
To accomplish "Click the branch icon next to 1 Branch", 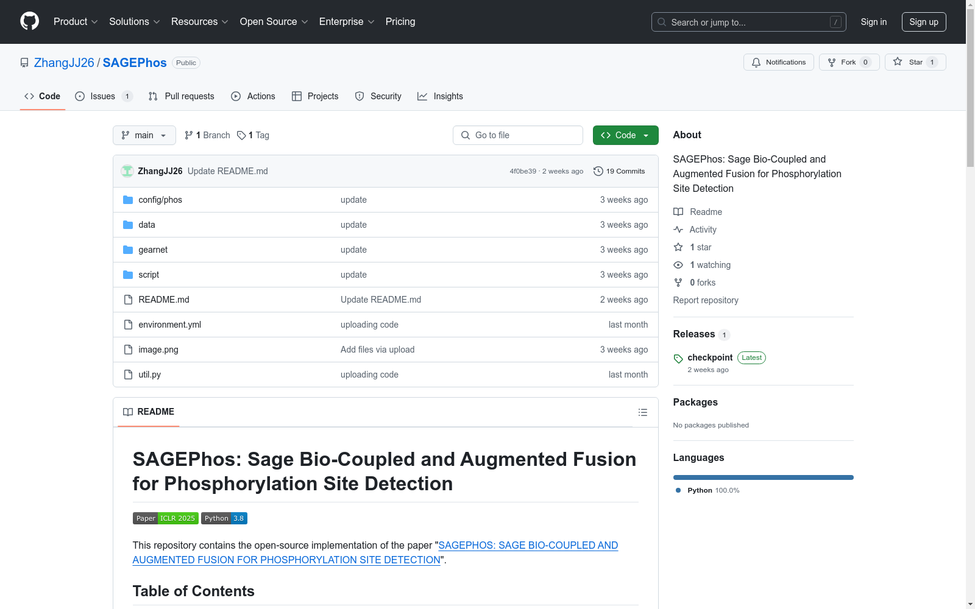I will pyautogui.click(x=189, y=135).
